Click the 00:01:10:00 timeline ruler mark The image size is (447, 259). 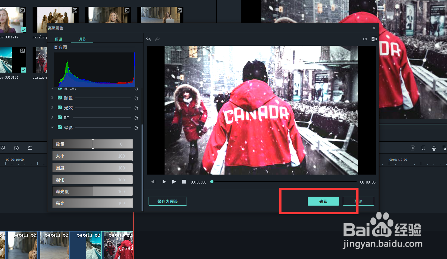398,160
